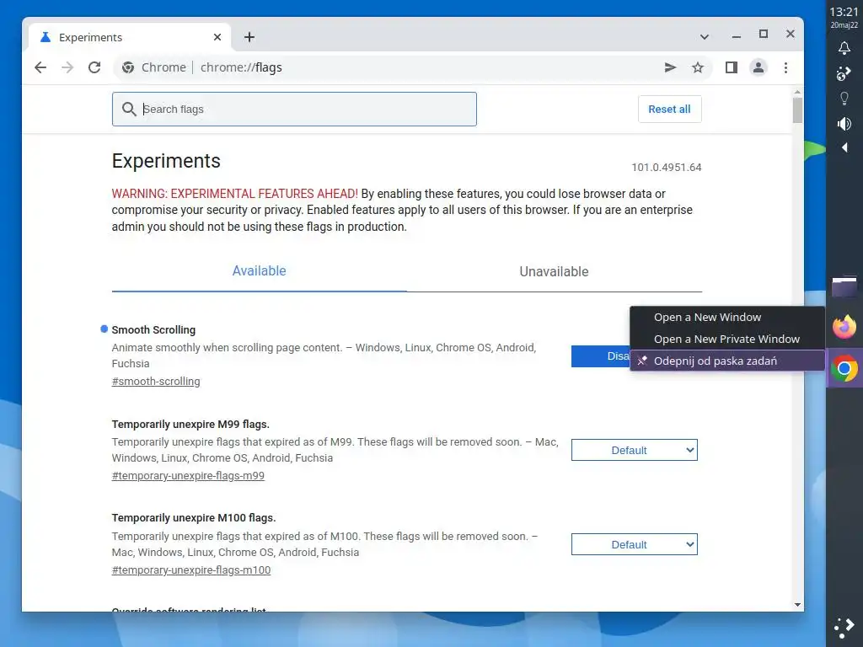Image resolution: width=863 pixels, height=647 pixels.
Task: Follow the #smooth-scrolling link
Action: (x=156, y=382)
